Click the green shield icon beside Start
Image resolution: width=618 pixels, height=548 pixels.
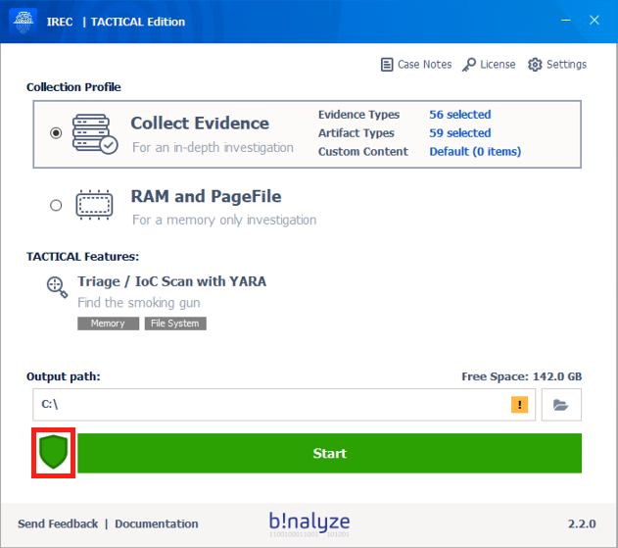[54, 453]
